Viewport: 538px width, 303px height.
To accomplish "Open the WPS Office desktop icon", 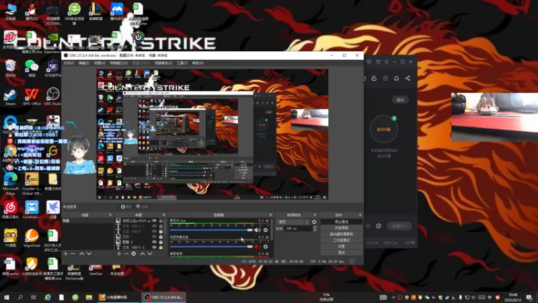I will pos(32,97).
